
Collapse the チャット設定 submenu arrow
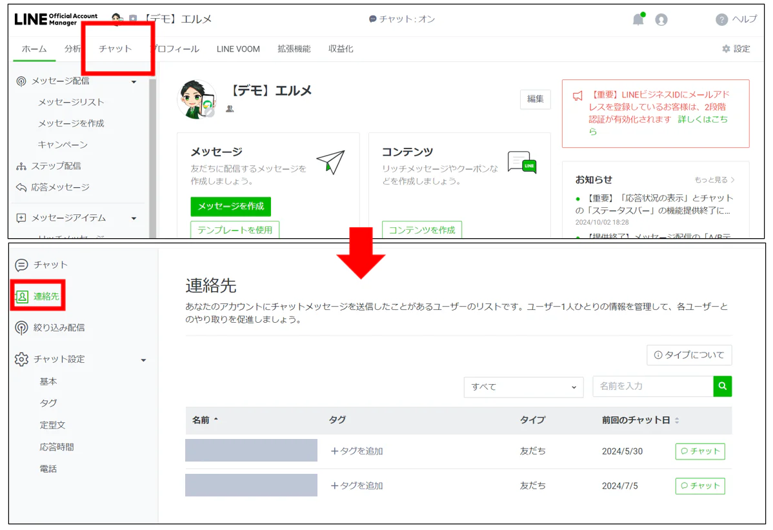[x=143, y=360]
